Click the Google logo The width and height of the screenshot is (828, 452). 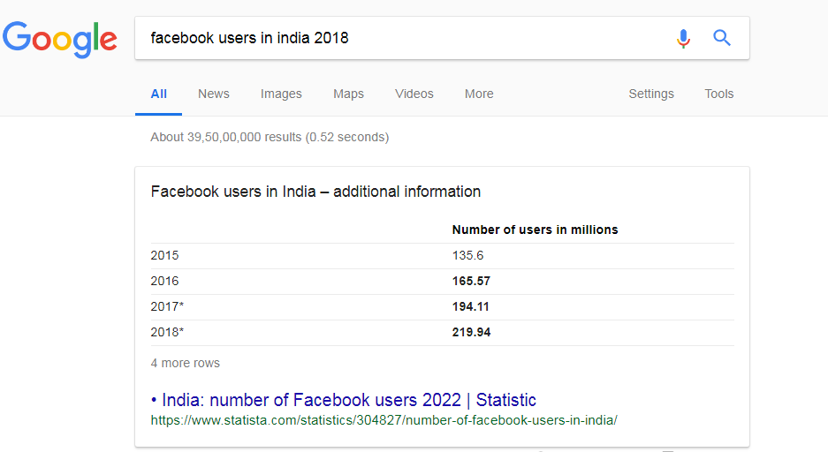tap(60, 40)
